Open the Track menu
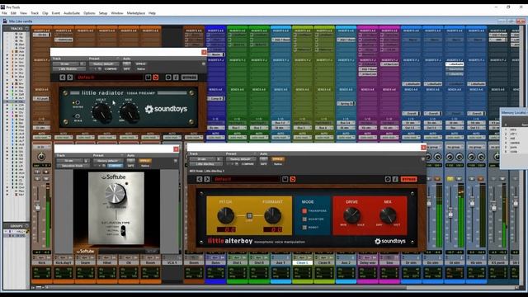 coord(35,13)
